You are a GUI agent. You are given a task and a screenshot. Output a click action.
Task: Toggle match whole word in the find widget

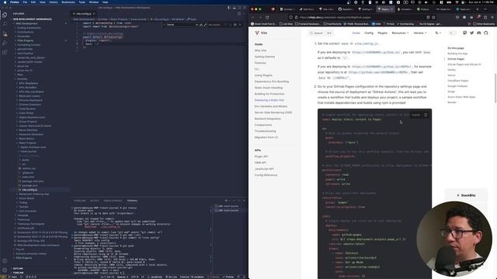[201, 25]
